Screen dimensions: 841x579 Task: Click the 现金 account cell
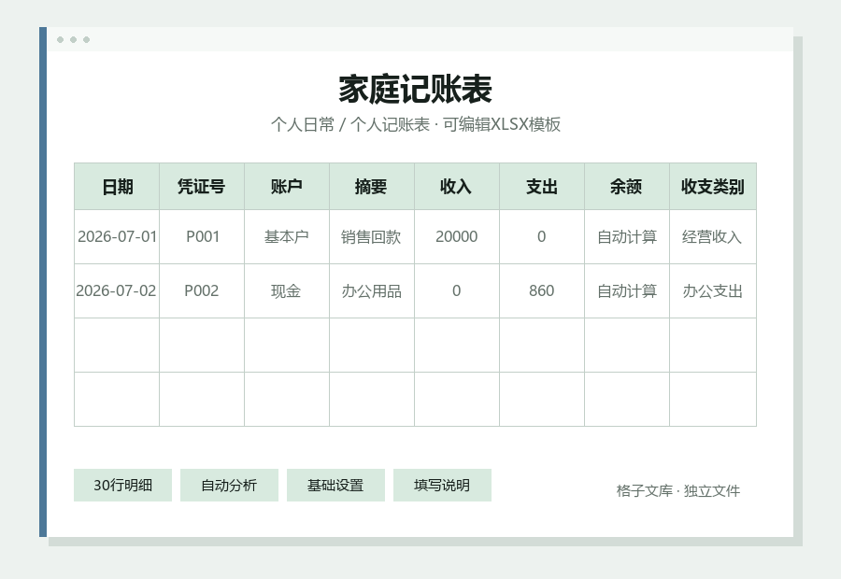(x=287, y=291)
